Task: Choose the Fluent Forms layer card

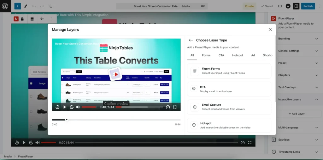Action: [229, 71]
